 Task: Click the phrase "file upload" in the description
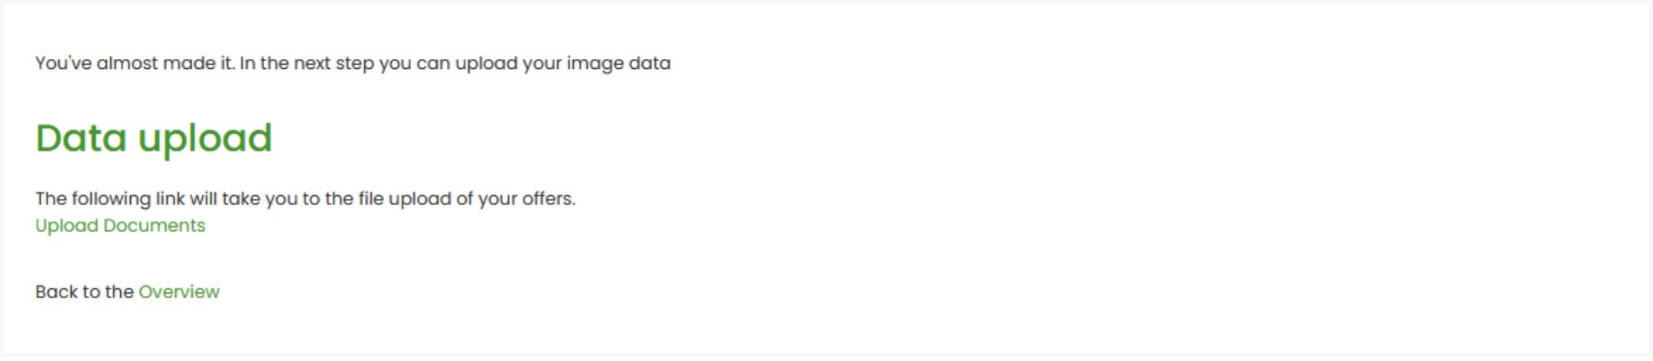(405, 199)
